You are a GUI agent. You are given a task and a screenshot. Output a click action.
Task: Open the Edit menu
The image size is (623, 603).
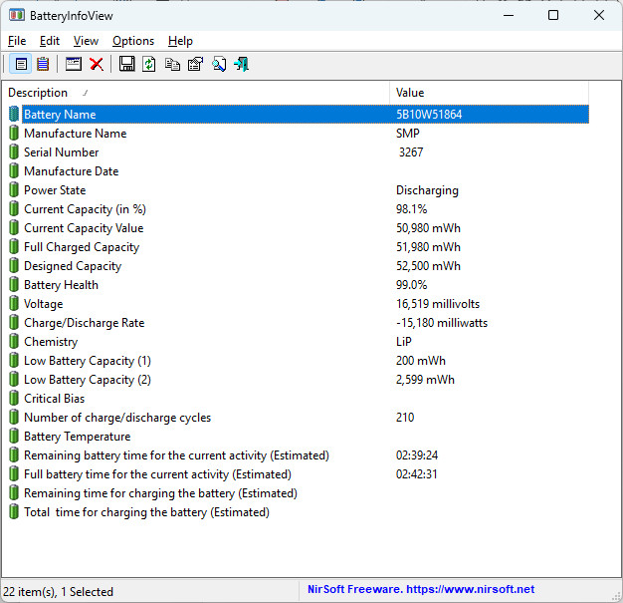[50, 41]
